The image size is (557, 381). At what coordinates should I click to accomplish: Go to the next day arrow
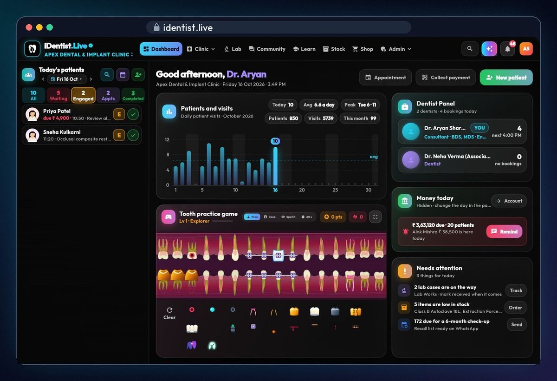91,79
